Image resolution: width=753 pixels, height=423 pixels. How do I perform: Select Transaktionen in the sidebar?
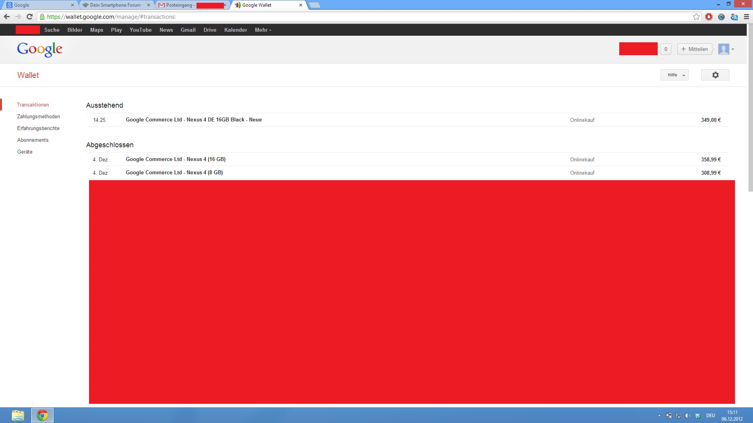point(33,105)
